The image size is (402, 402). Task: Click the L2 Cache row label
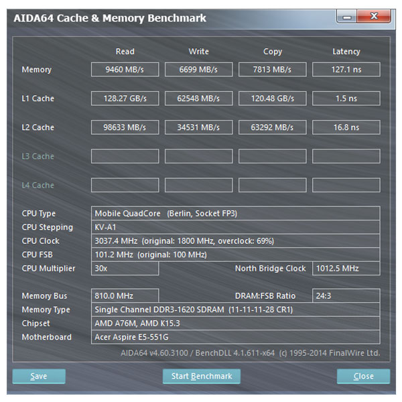[x=38, y=127]
